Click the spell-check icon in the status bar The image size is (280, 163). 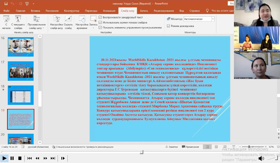(23, 147)
